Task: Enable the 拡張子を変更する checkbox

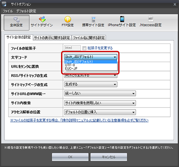Action: pos(84,48)
